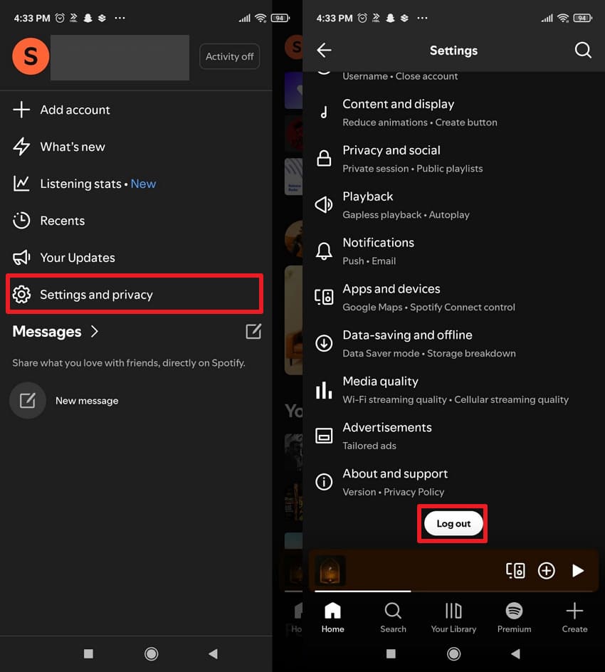Tap the devices icon beside Apps and devices
The height and width of the screenshot is (672, 605).
324,297
